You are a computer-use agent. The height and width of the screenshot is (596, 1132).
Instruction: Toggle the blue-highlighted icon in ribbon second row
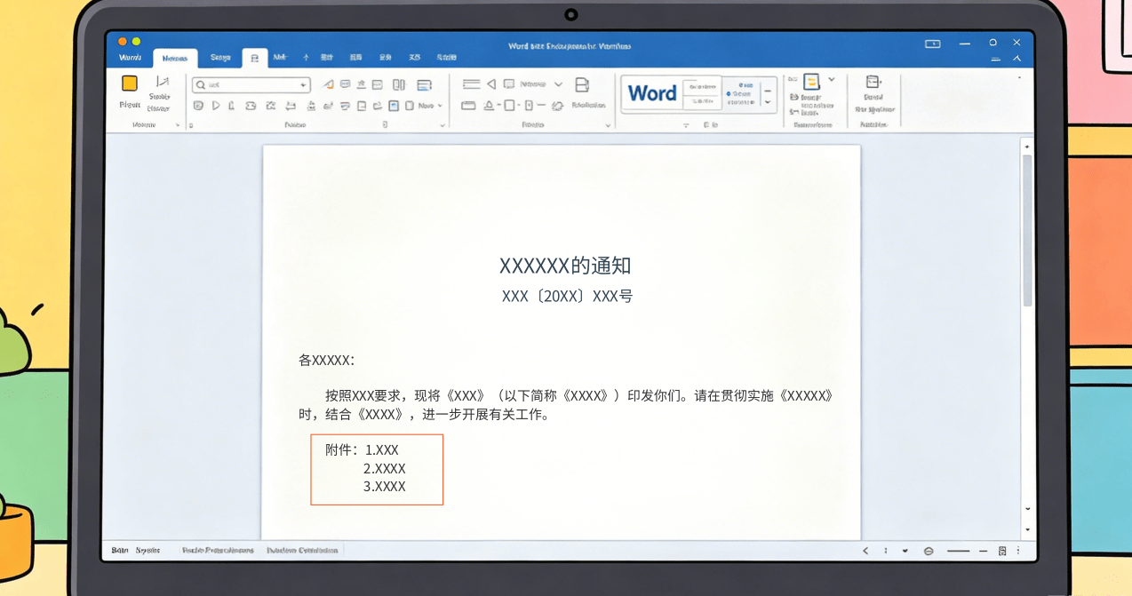(x=394, y=106)
